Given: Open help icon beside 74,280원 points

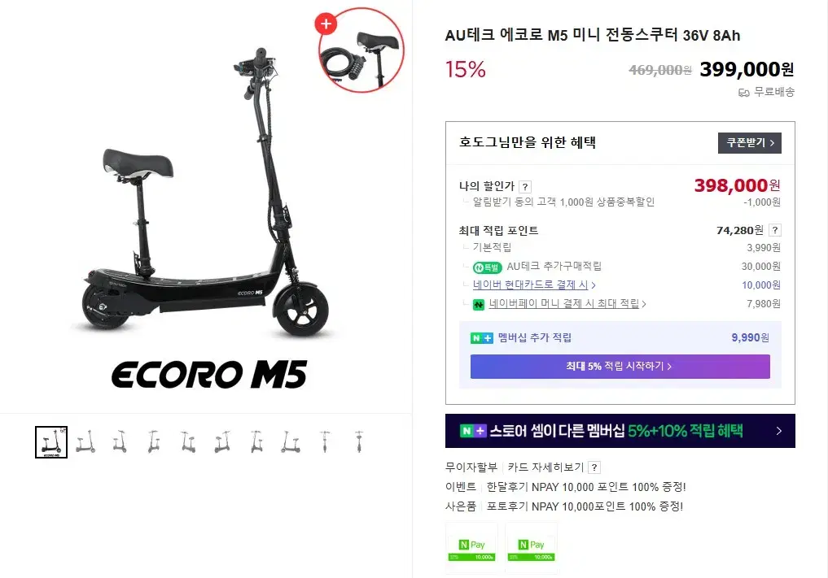Looking at the screenshot, I should coord(774,230).
